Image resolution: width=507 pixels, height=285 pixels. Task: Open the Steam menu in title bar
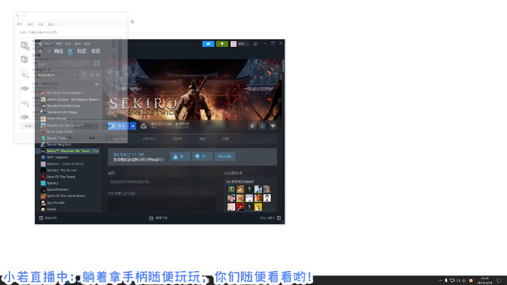48,44
